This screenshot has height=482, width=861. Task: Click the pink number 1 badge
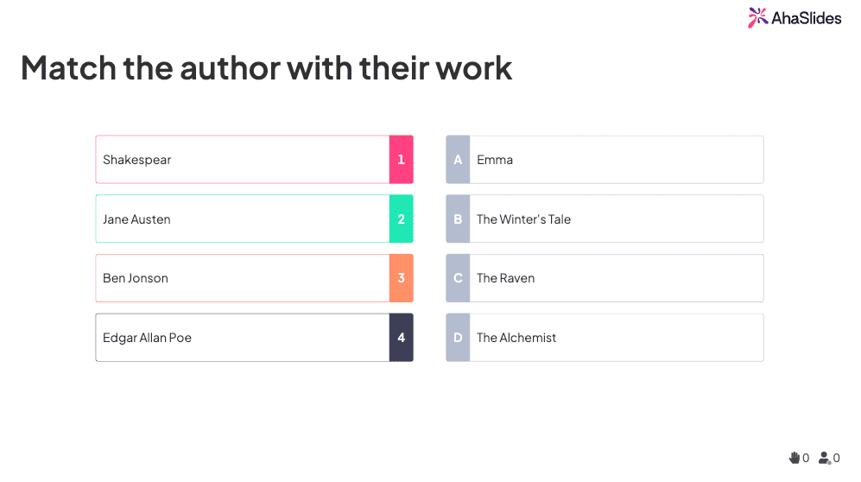[x=402, y=160]
